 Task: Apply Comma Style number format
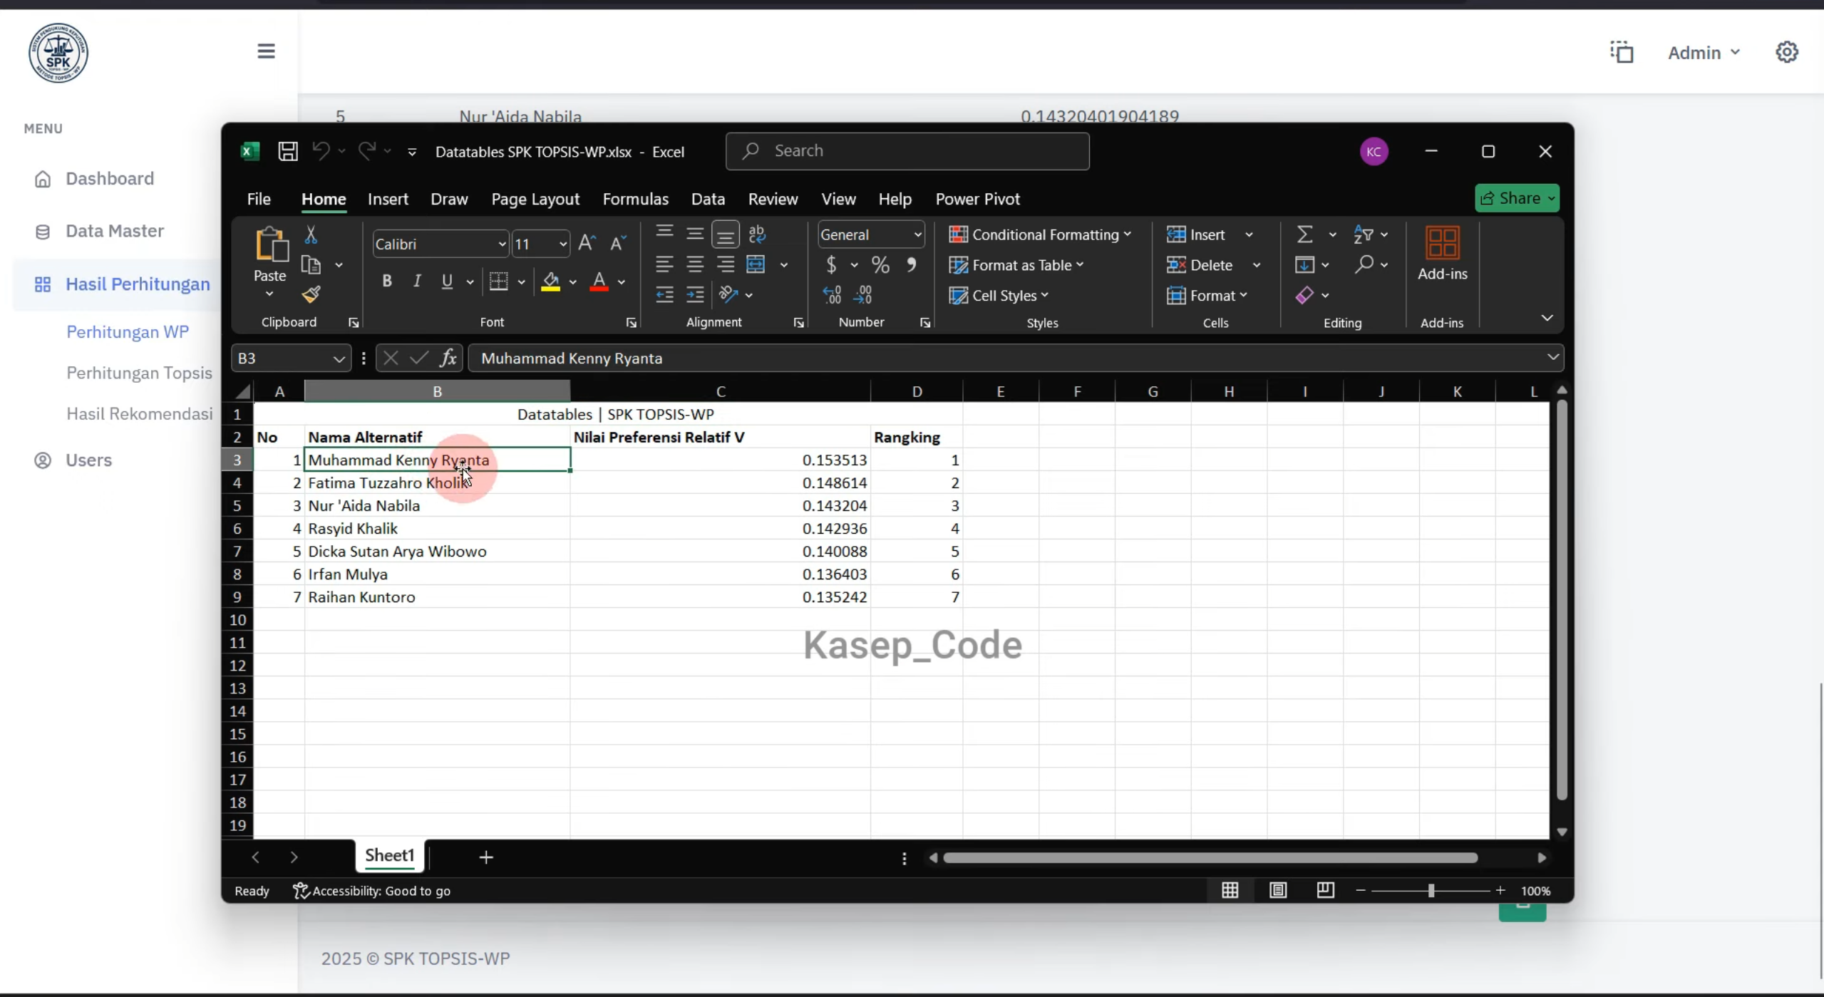(x=912, y=265)
